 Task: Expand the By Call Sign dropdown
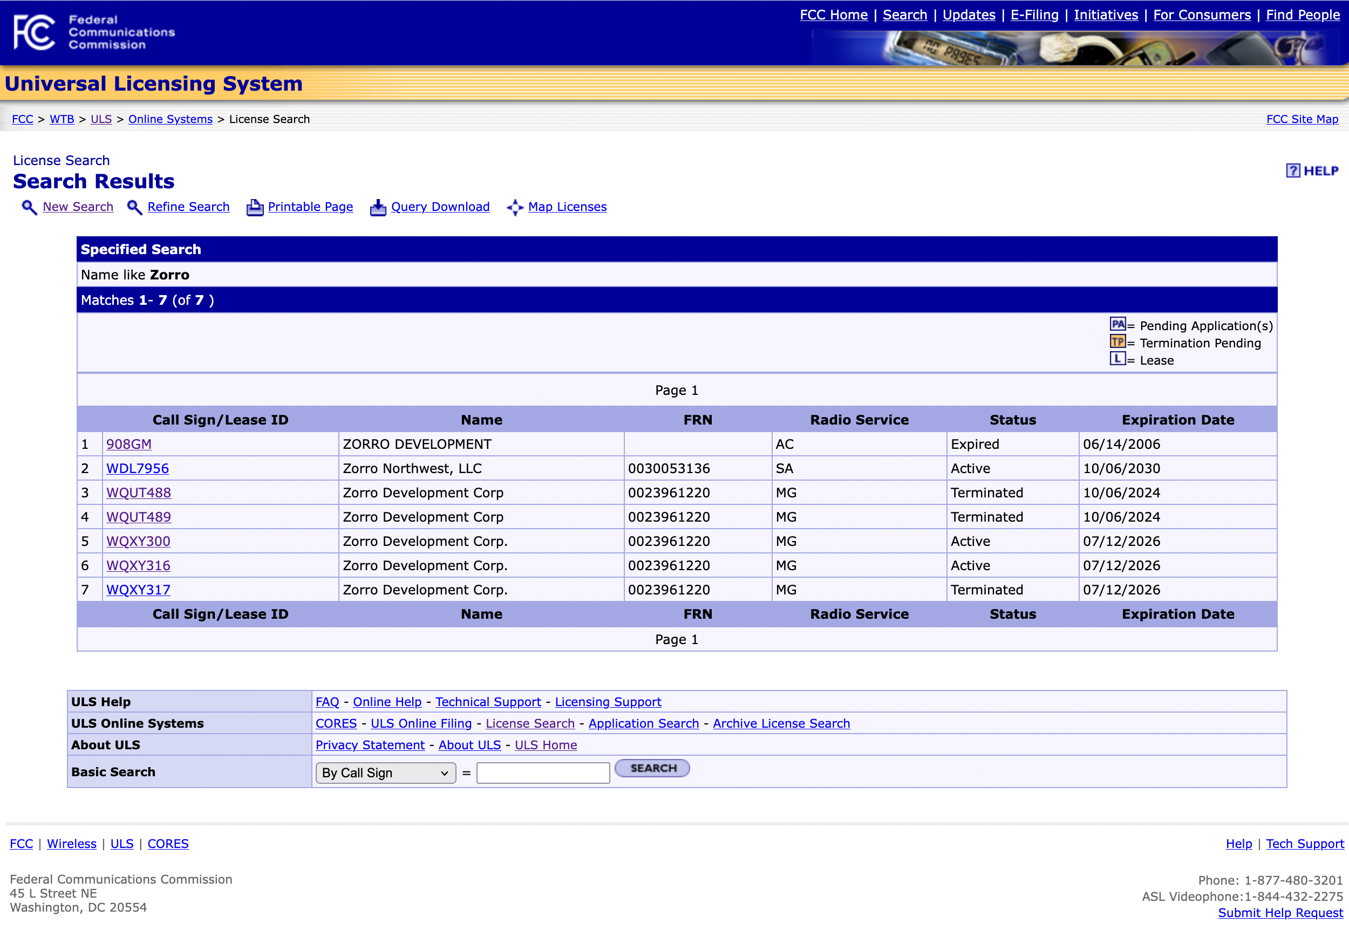coord(385,773)
